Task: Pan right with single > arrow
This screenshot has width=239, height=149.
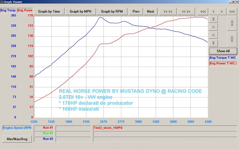Action: (222, 12)
